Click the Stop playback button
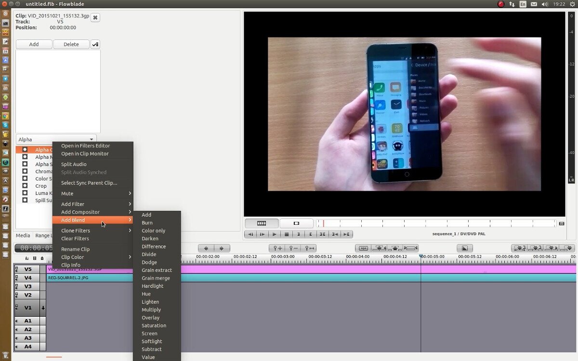This screenshot has height=361, width=578. point(287,234)
